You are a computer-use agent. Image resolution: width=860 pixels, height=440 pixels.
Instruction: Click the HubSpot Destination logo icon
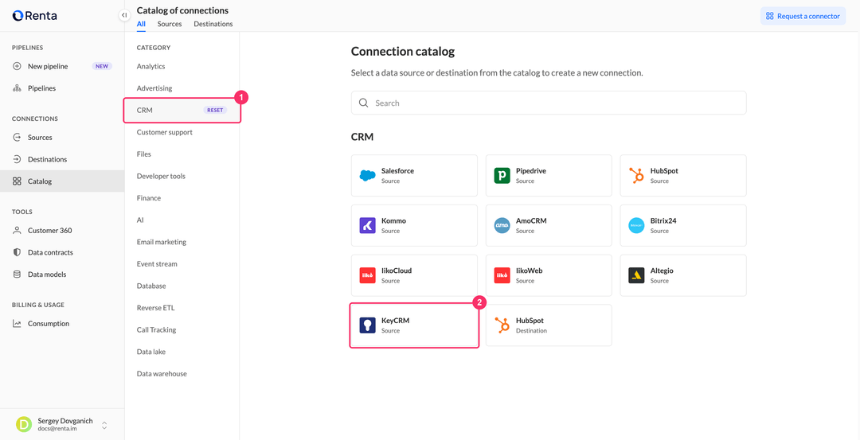coord(502,325)
